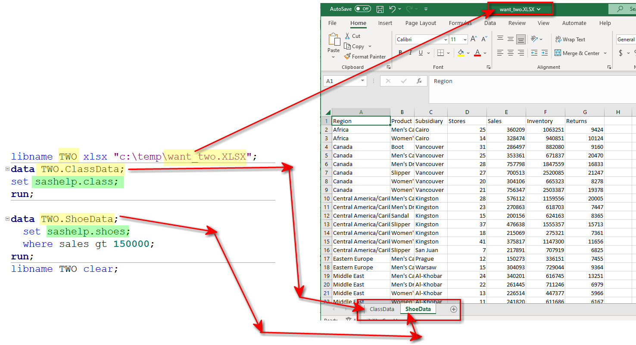636x345 pixels.
Task: Click the Undo arrow icon
Action: [x=392, y=9]
